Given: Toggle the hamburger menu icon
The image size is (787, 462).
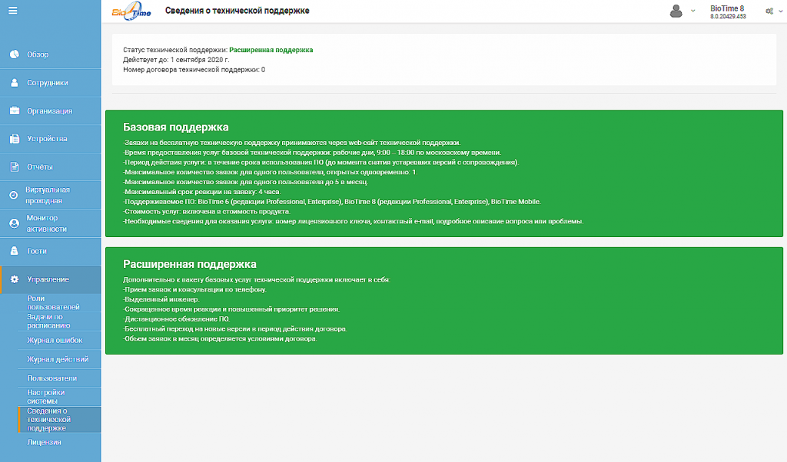Looking at the screenshot, I should (x=12, y=11).
